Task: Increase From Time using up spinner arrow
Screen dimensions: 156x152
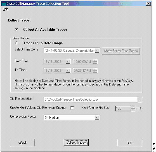Action: tap(95, 60)
